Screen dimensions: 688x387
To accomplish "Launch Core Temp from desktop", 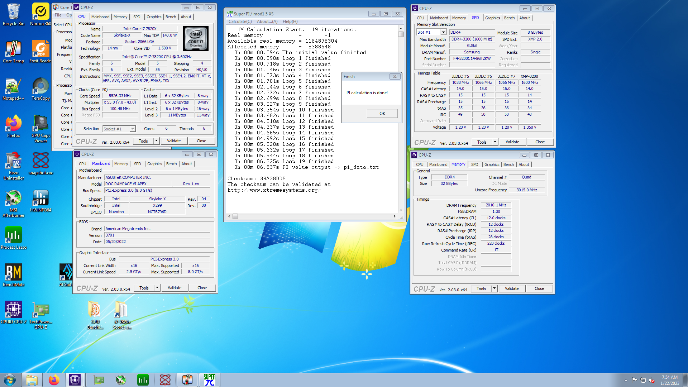I will coord(13,52).
